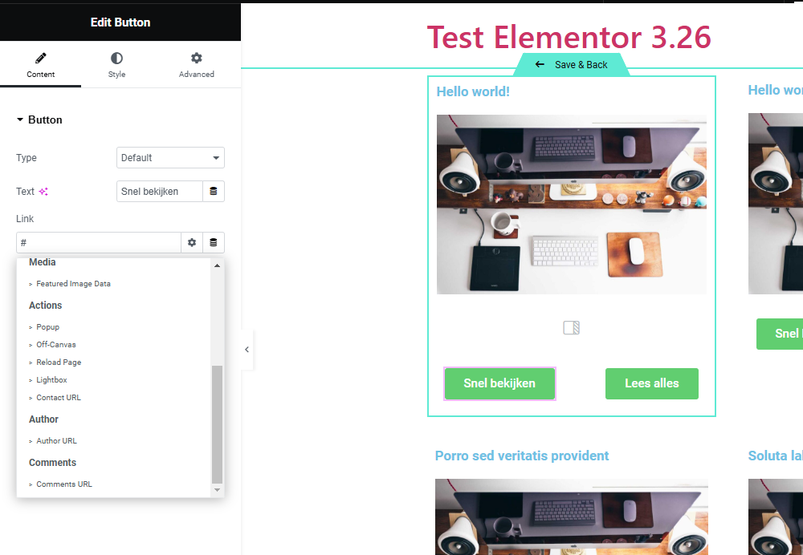Click the AI sparkle icon next to Text
Viewport: 803px width, 555px height.
coord(43,192)
